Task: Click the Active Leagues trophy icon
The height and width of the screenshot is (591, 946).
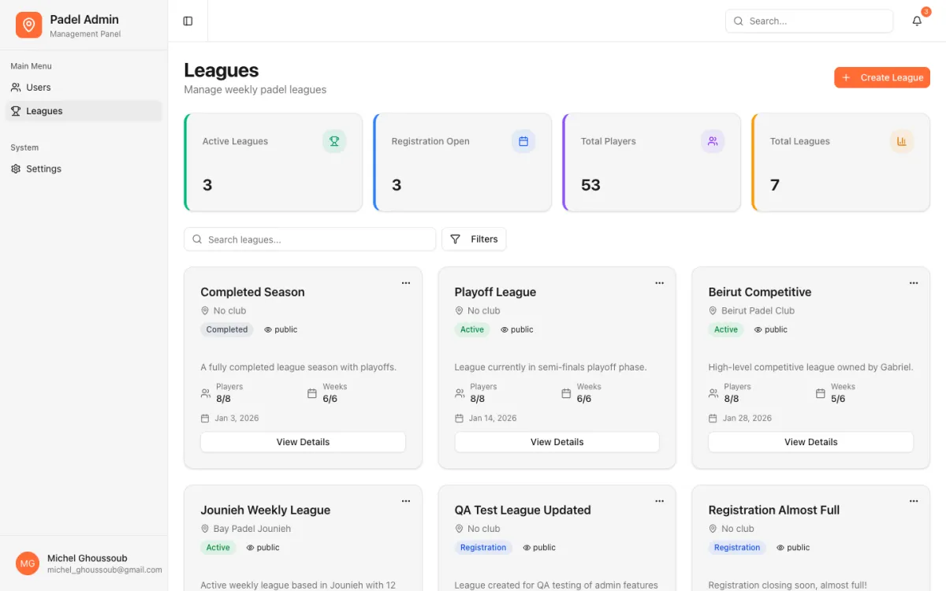Action: 334,141
